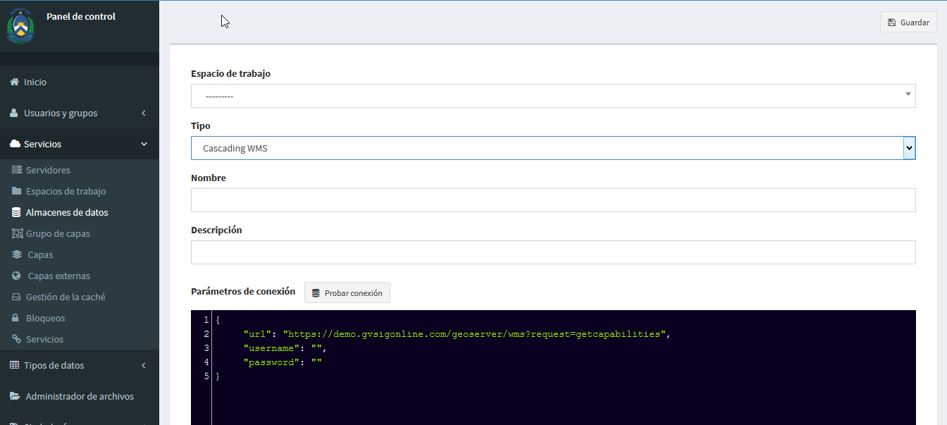The width and height of the screenshot is (947, 425).
Task: Click the lock icon next to Bloqueos
Action: coord(17,319)
